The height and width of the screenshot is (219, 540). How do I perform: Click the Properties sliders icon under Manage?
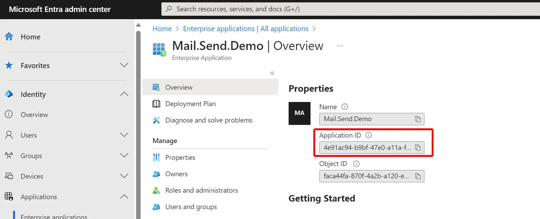(x=156, y=157)
